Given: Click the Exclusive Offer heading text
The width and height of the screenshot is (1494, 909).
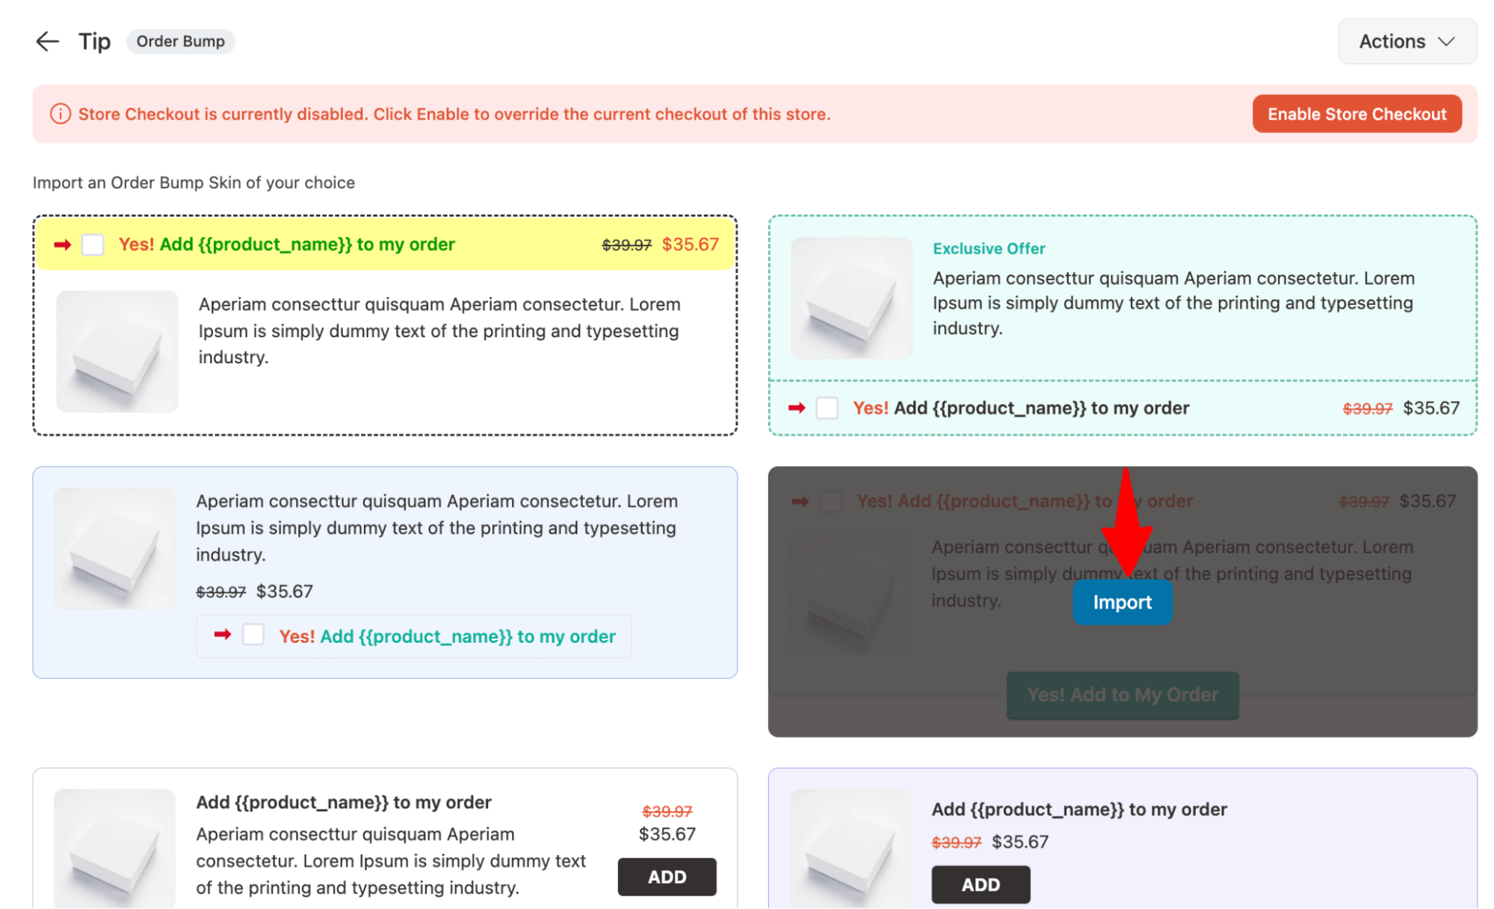Looking at the screenshot, I should pos(988,248).
